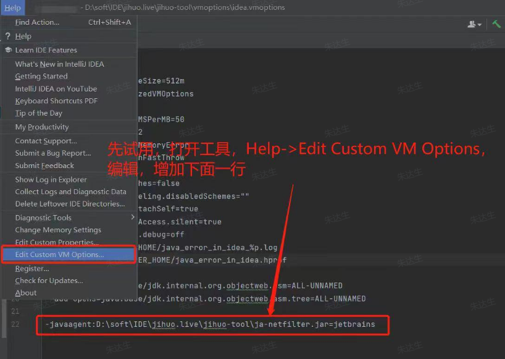Choose Submit Feedback
Viewport: 505px width, 359px height.
coord(69,166)
